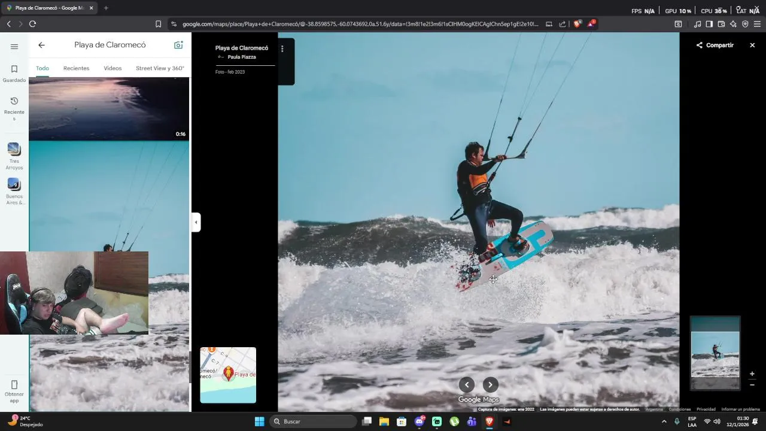The image size is (766, 431).
Task: Open Microsoft Store from the taskbar
Action: [402, 421]
